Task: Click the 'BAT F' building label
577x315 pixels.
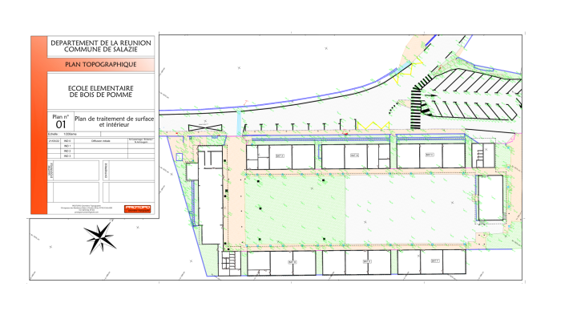Action: click(435, 261)
